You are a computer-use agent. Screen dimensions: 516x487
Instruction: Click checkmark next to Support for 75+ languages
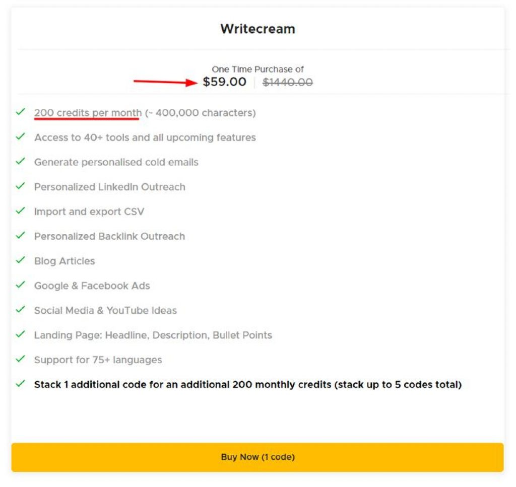coord(20,359)
